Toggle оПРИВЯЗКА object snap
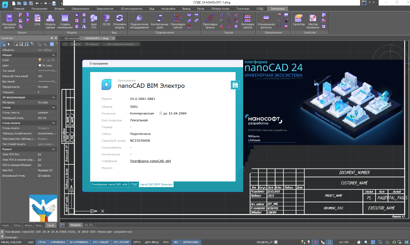 [57, 242]
